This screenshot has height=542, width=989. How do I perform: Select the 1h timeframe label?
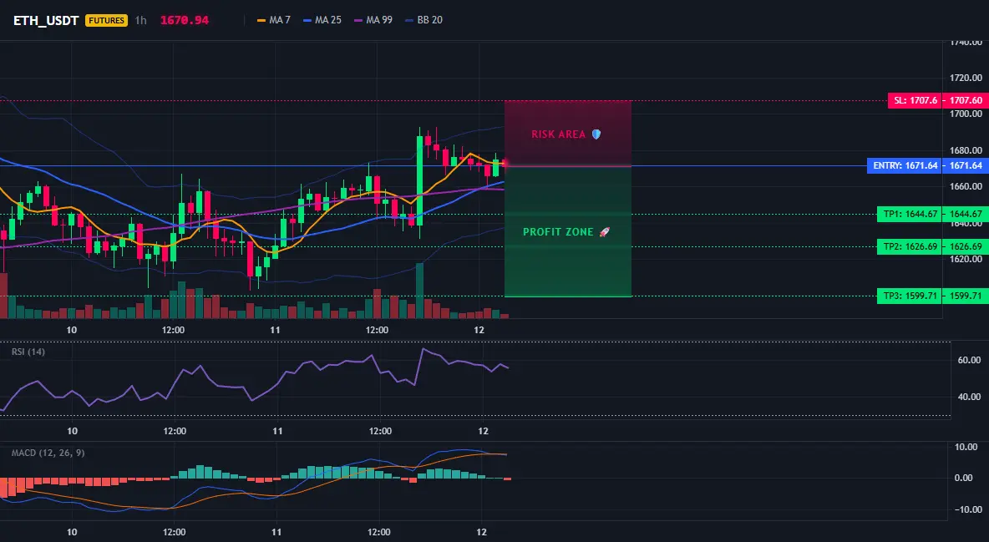140,20
